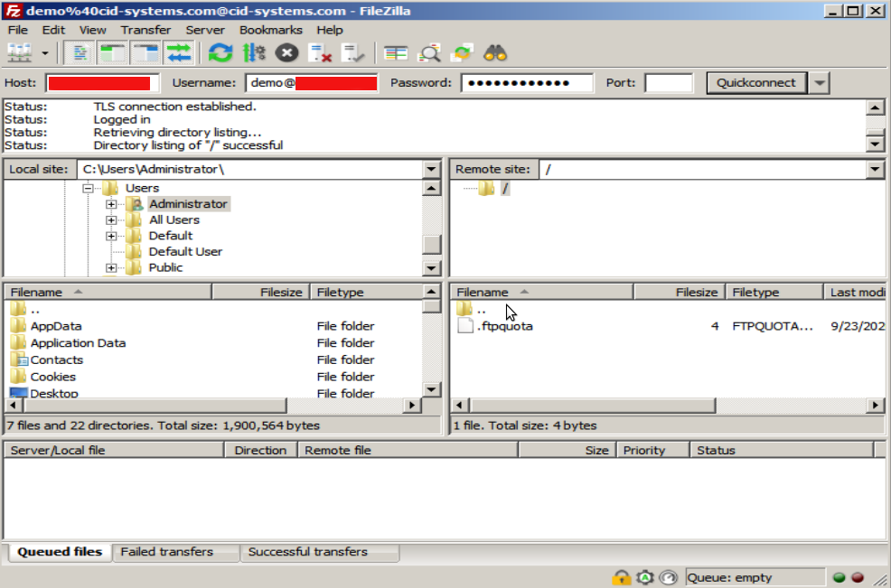Expand the All Users tree node
The width and height of the screenshot is (891, 588).
111,219
